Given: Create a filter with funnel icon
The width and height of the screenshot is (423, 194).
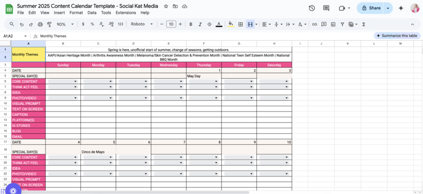Looking at the screenshot, I should [x=342, y=24].
